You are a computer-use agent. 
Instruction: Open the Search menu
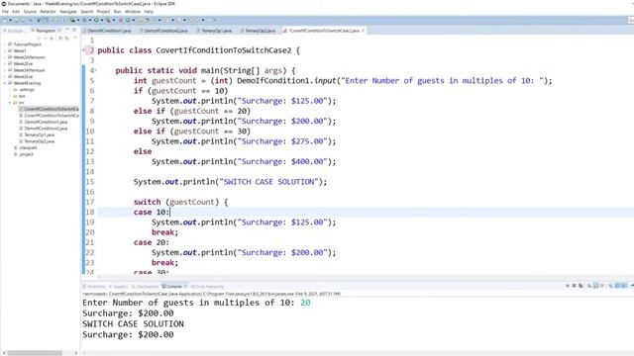(x=86, y=12)
